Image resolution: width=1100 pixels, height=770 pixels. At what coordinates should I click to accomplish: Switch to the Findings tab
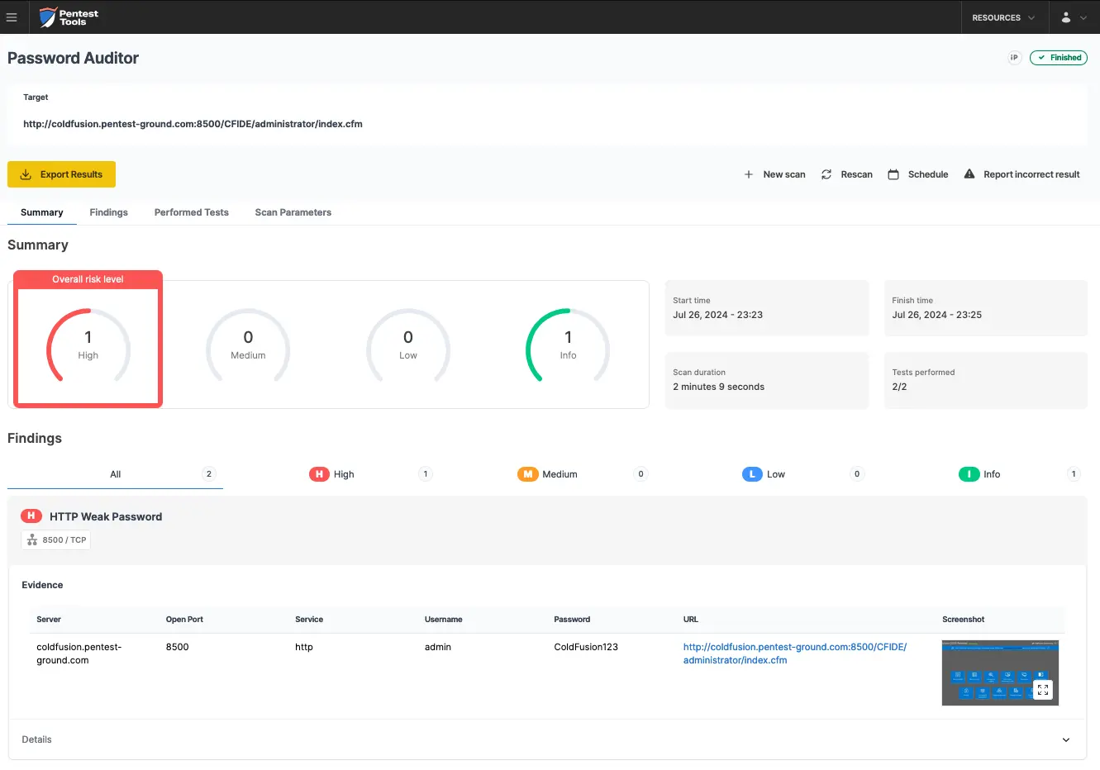point(109,212)
